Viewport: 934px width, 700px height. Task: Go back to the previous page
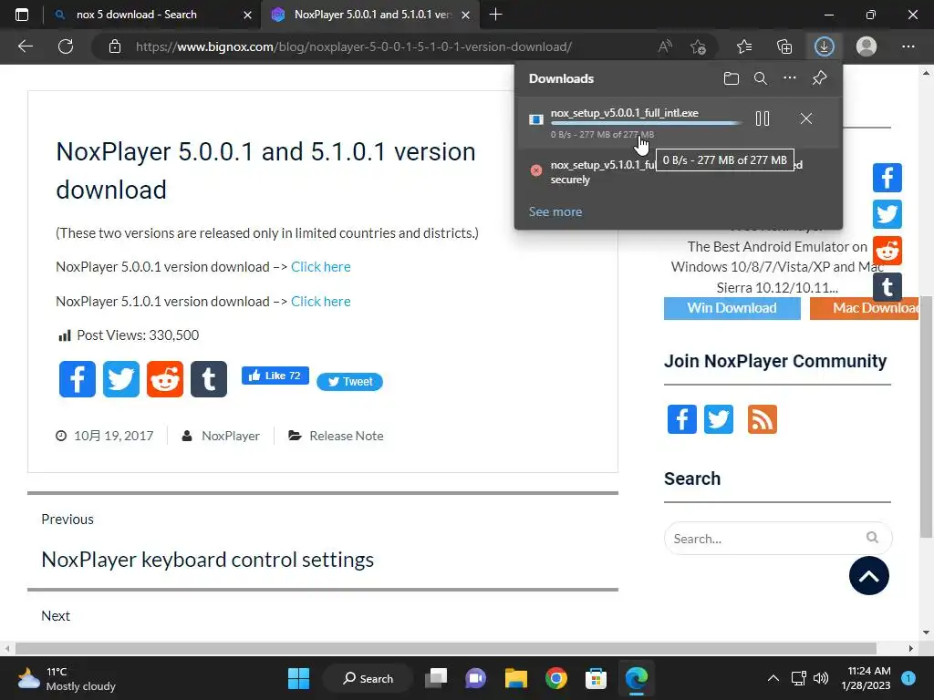pyautogui.click(x=26, y=46)
